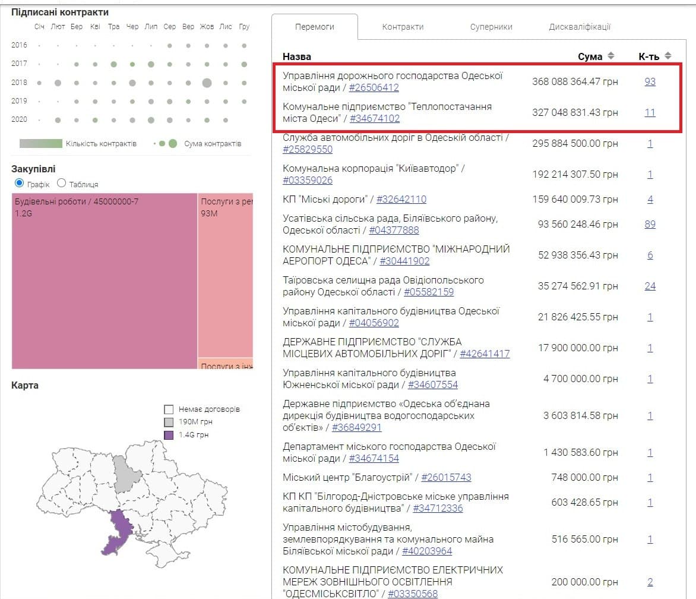This screenshot has width=696, height=599.
Task: Click contract count 89 for Усатівська сільська рада
Action: point(650,224)
